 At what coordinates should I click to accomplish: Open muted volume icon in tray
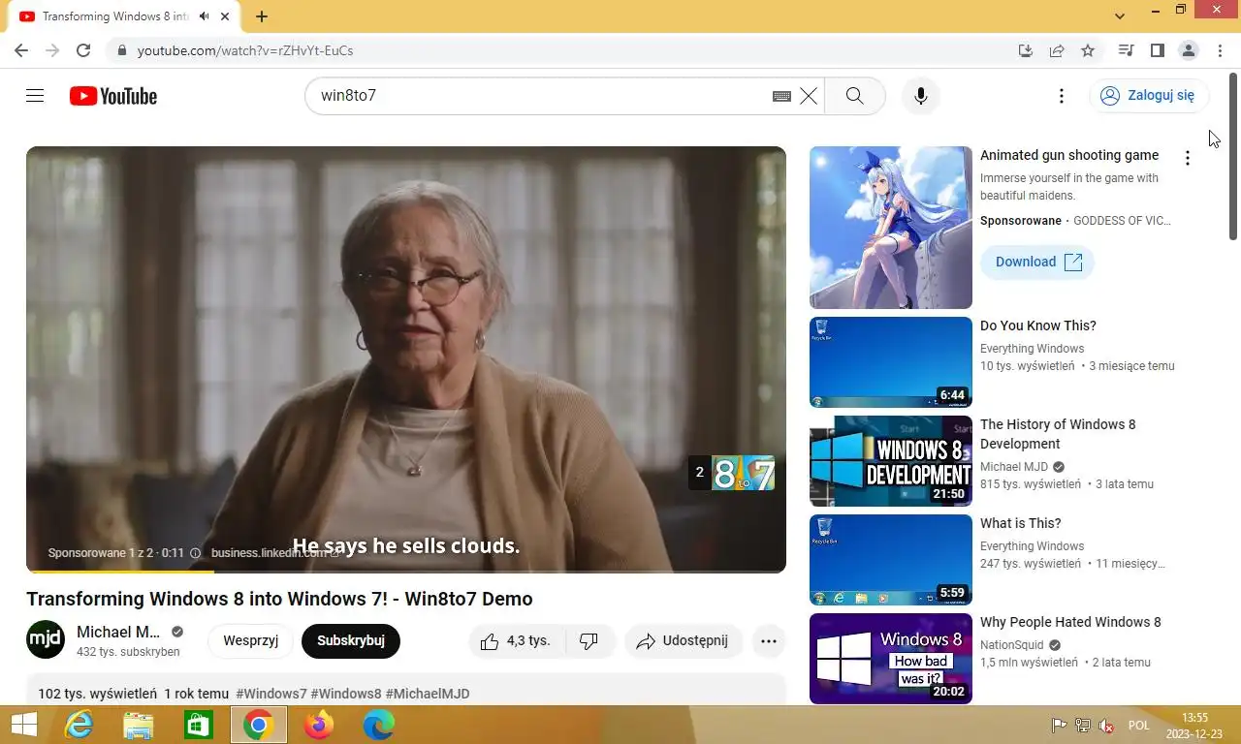tap(1106, 726)
